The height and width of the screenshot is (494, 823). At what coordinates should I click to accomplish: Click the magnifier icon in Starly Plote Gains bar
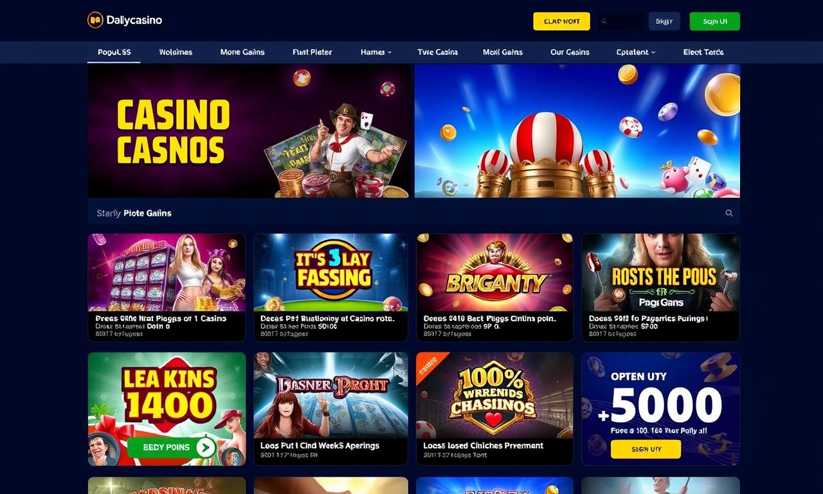(729, 213)
